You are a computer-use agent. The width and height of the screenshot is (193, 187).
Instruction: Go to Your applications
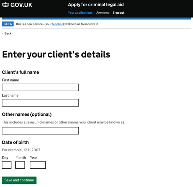pos(80,13)
